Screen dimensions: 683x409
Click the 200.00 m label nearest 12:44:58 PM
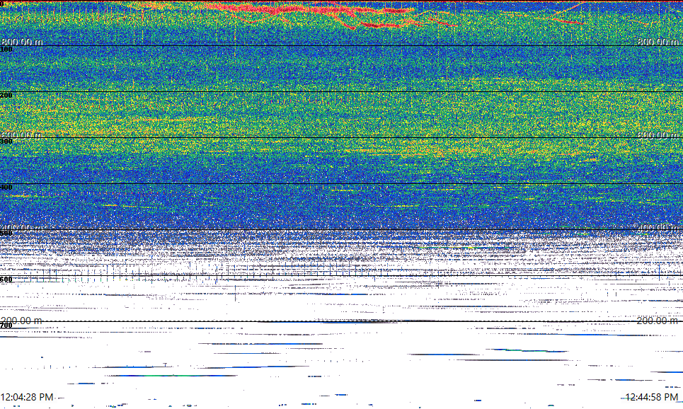658,321
